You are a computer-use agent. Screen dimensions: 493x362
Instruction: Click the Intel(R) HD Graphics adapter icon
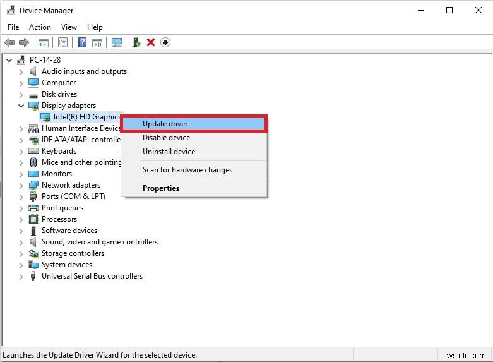pyautogui.click(x=45, y=117)
